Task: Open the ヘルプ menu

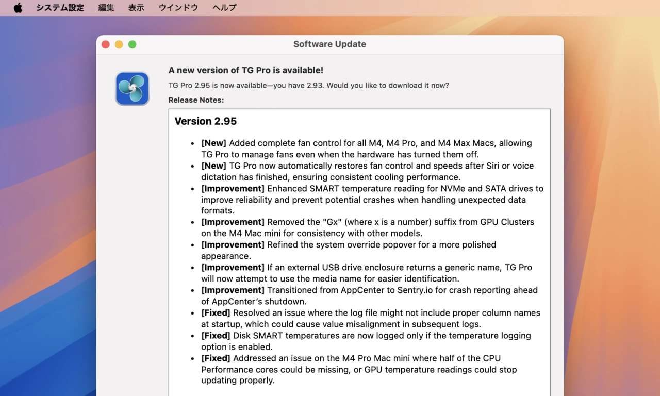Action: pos(224,8)
